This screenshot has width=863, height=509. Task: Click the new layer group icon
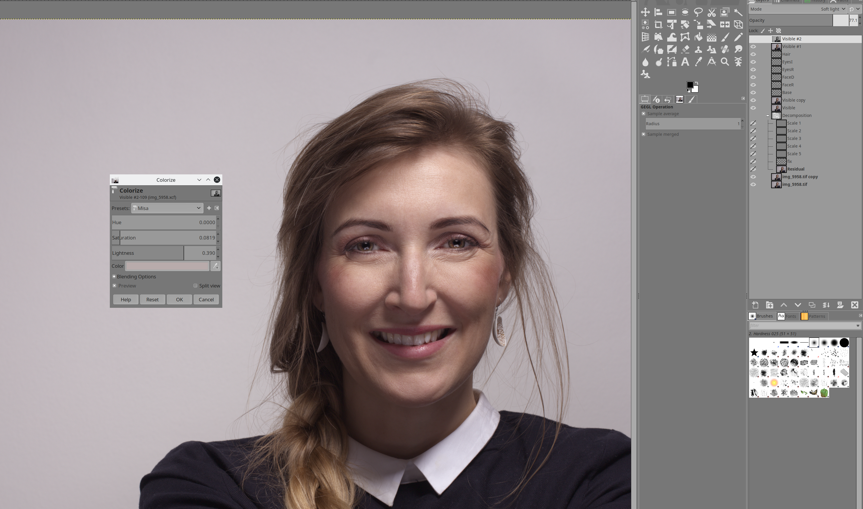(x=769, y=305)
